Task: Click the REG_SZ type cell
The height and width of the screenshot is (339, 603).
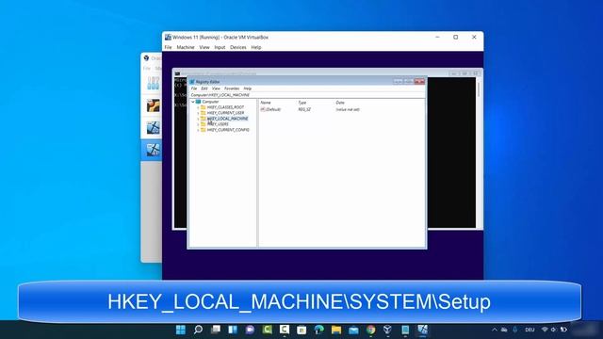Action: (x=304, y=109)
